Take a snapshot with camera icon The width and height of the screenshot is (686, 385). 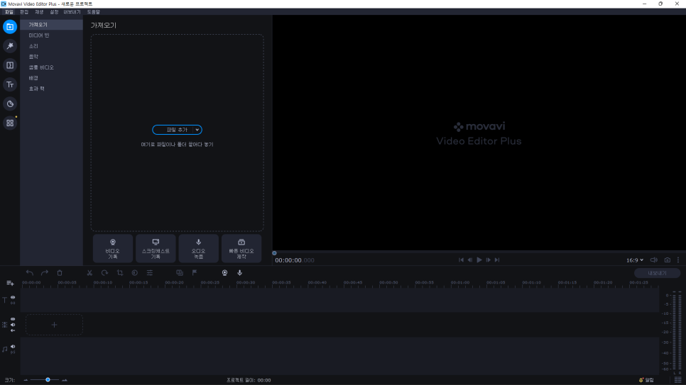tap(668, 260)
